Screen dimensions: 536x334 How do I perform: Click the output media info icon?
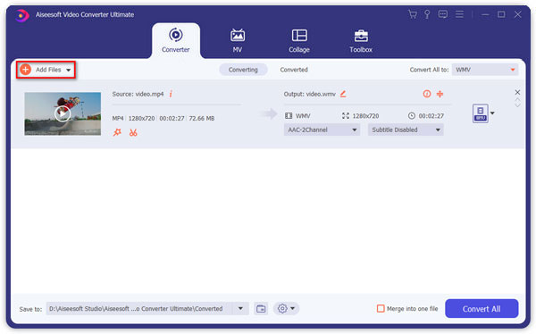427,94
